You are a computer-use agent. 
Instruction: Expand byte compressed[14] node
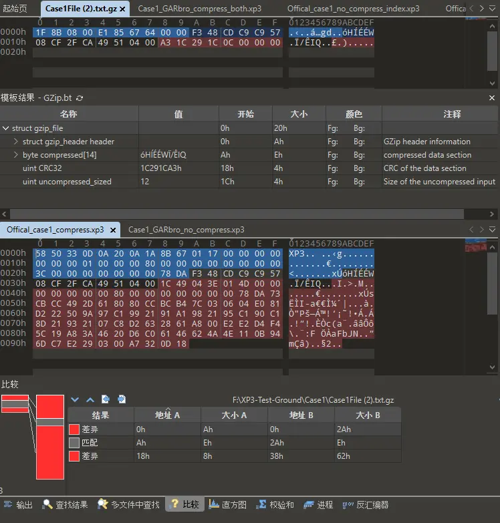(16, 155)
